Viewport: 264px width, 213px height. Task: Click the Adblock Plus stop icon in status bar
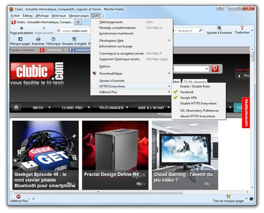[18, 196]
